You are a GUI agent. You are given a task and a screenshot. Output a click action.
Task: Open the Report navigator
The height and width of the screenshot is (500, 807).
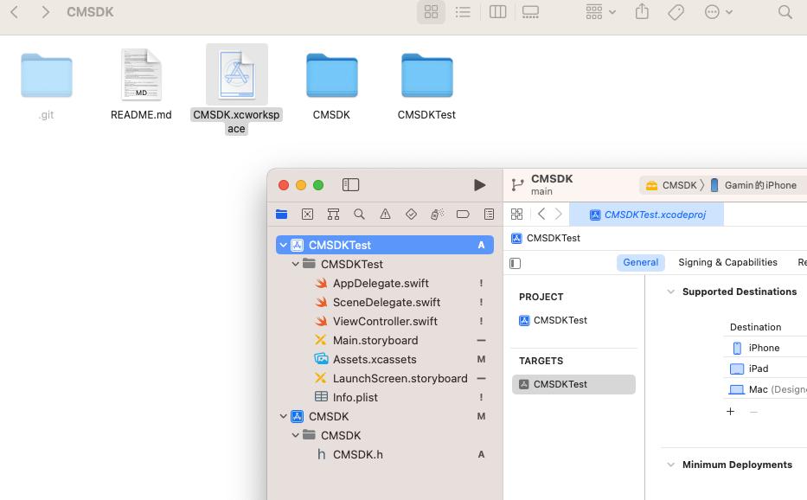(x=489, y=215)
